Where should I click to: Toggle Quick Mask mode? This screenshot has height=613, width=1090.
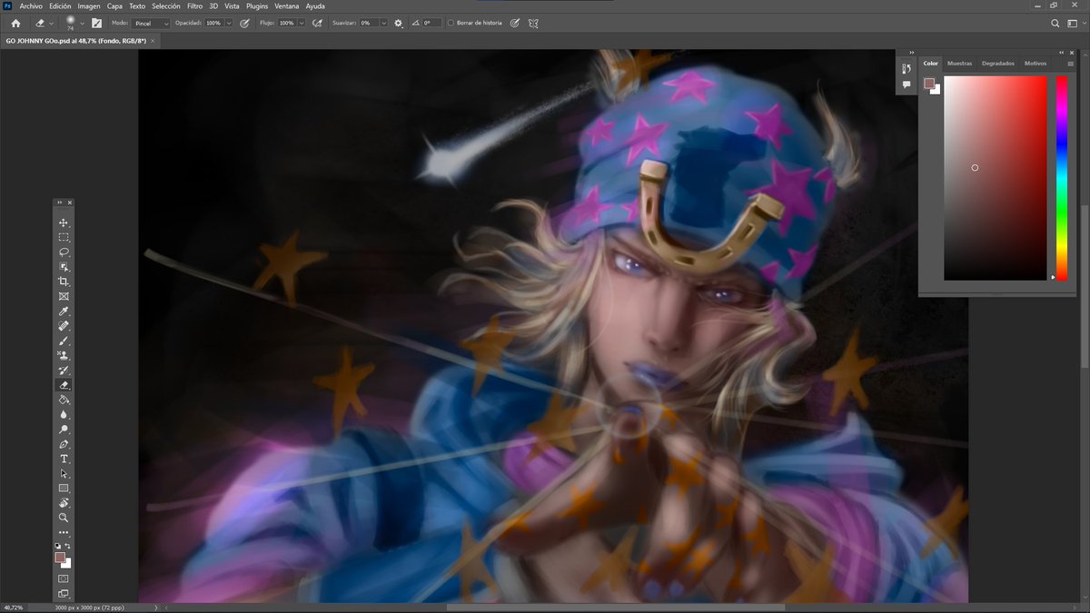point(64,578)
